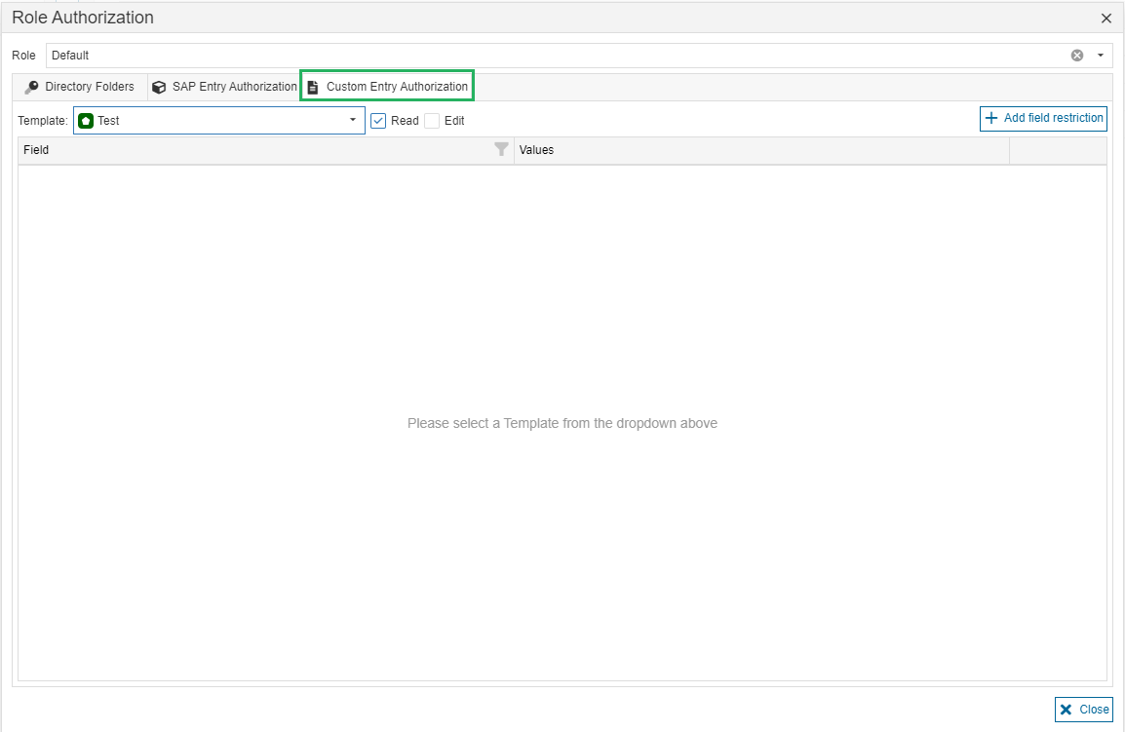Viewport: 1125px width, 732px height.
Task: Enable the Edit checkbox
Action: click(432, 121)
